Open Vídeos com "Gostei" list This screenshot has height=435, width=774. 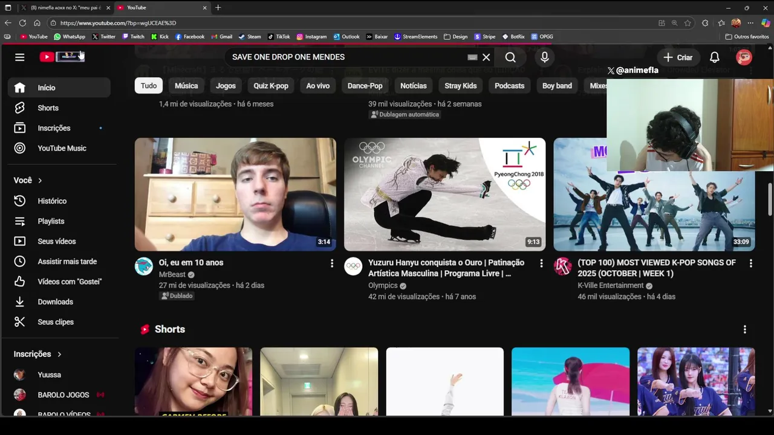pos(59,282)
